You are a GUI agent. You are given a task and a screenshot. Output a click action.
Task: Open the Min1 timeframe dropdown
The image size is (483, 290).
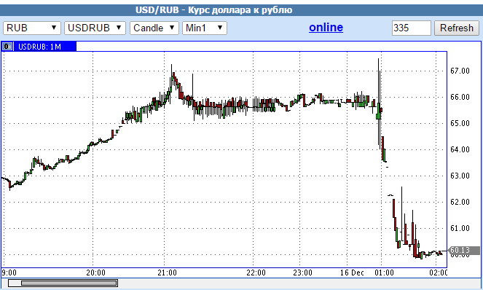205,28
